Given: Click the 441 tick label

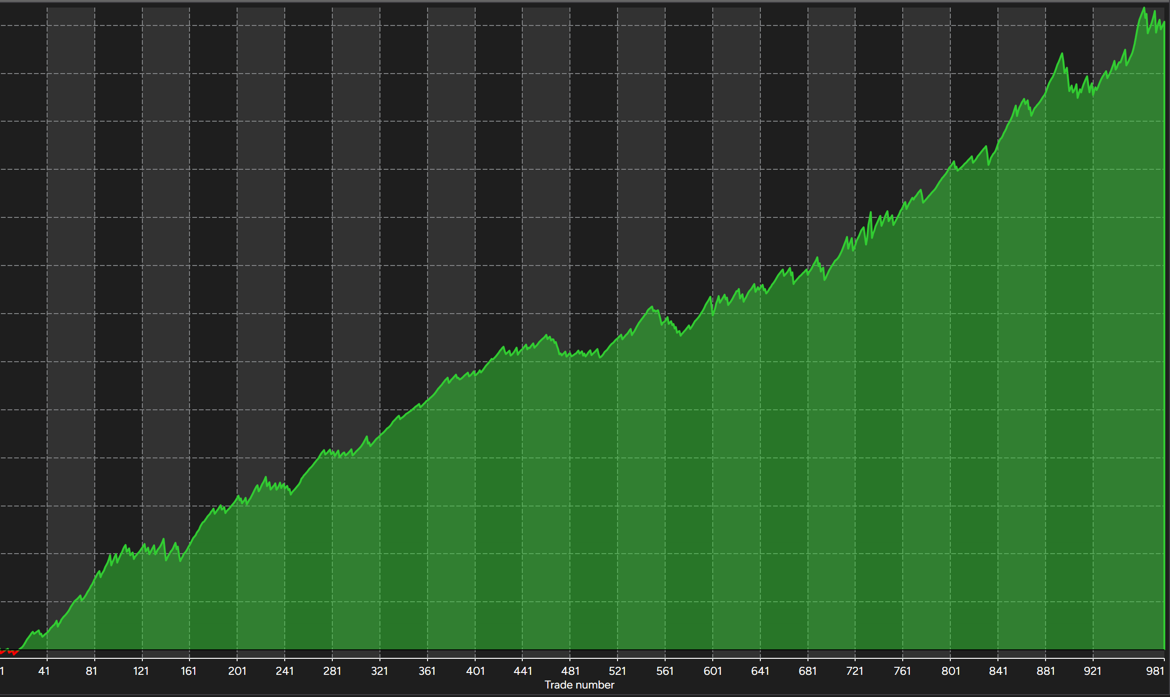Looking at the screenshot, I should pyautogui.click(x=523, y=671).
